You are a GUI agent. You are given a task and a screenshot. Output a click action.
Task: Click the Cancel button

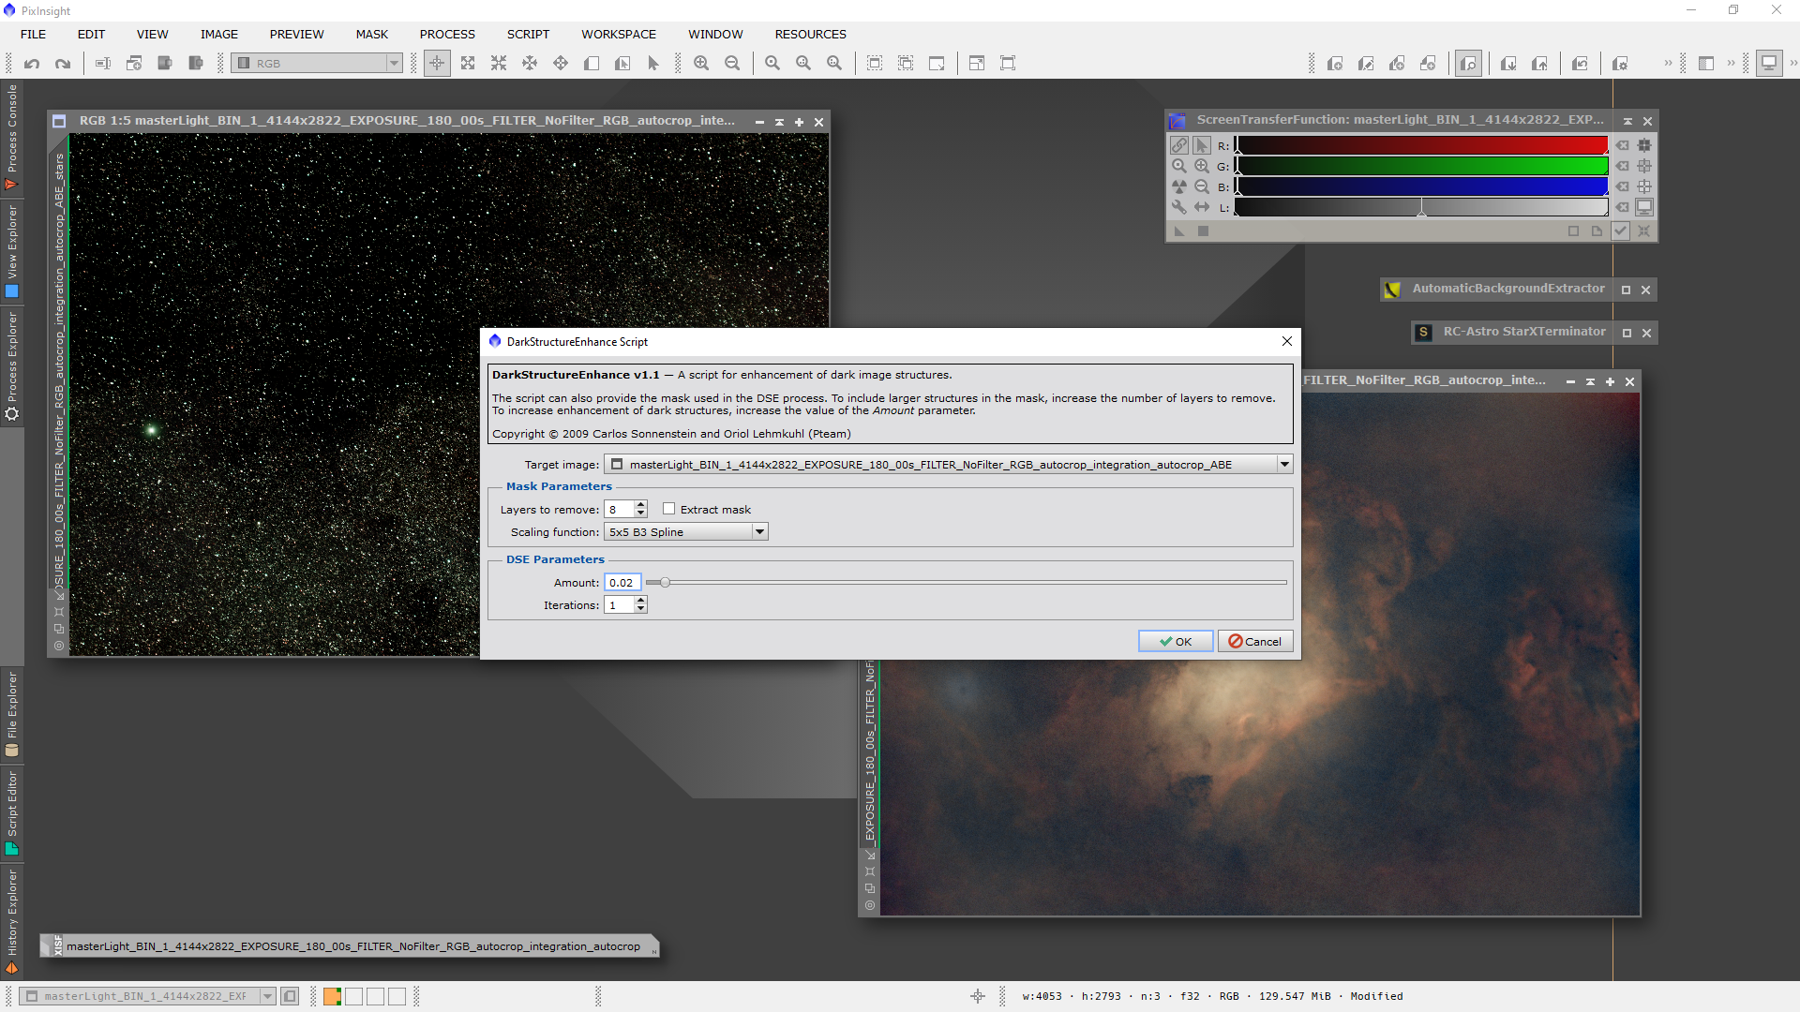coord(1254,642)
